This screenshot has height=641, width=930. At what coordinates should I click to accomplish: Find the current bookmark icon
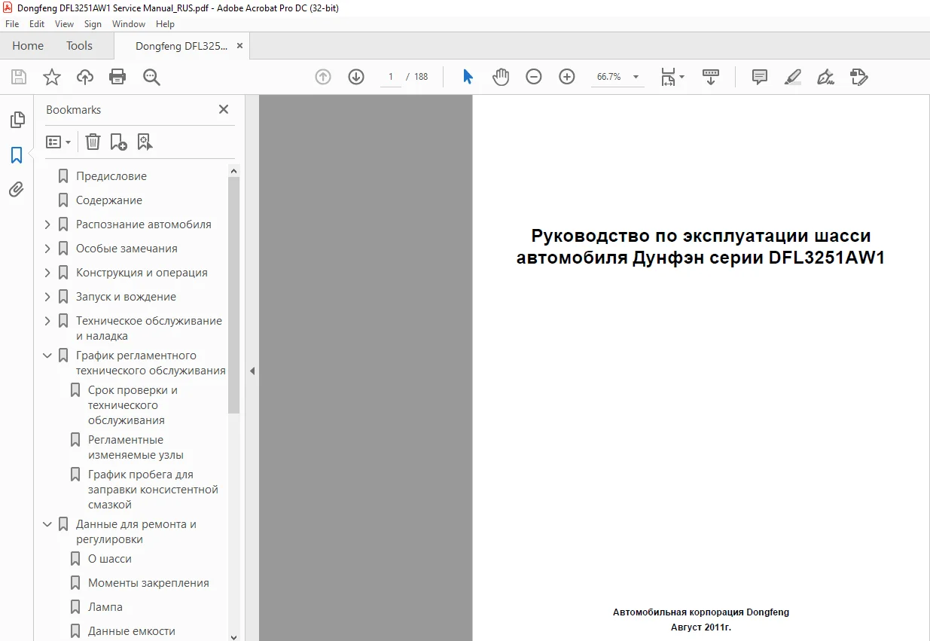tap(145, 142)
